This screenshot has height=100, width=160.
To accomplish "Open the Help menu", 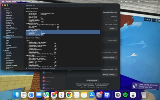I will [41, 2].
